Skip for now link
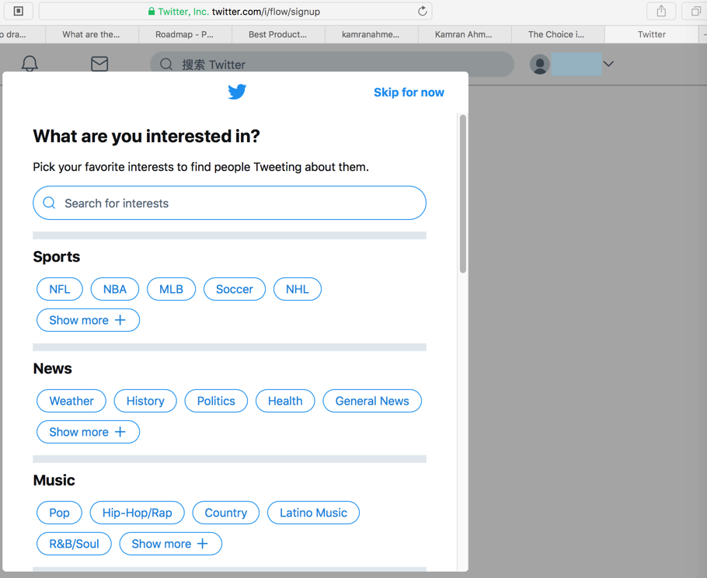This screenshot has width=707, height=578. [409, 92]
